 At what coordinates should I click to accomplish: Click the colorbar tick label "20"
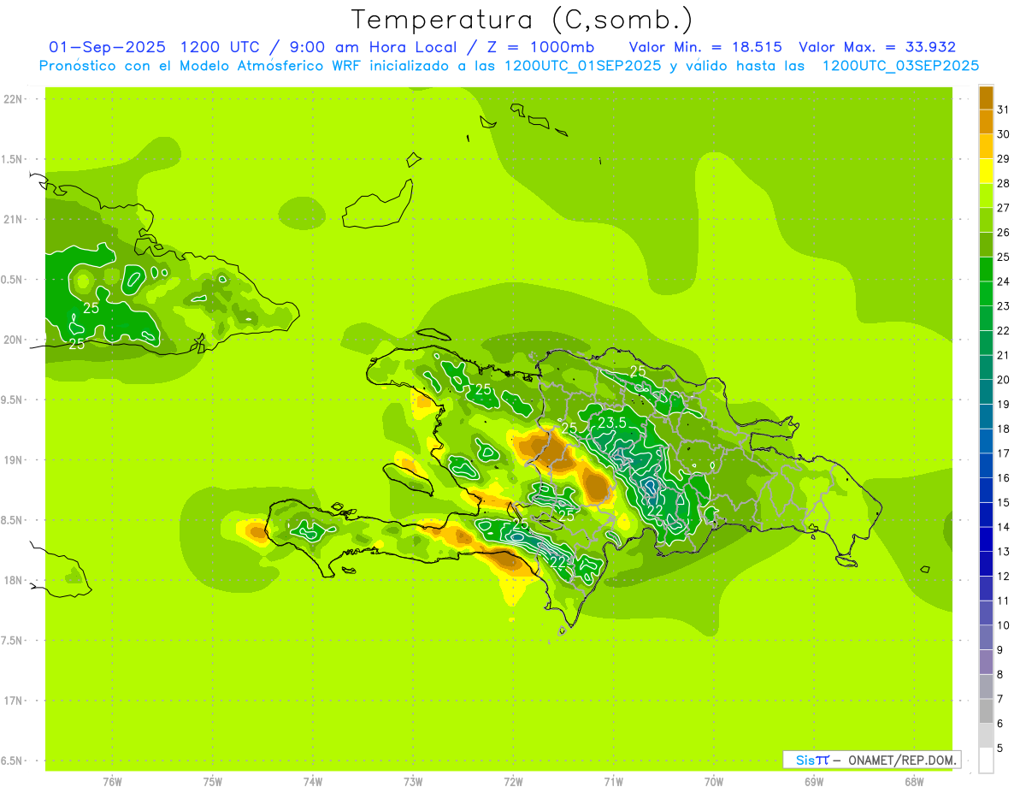point(1003,380)
